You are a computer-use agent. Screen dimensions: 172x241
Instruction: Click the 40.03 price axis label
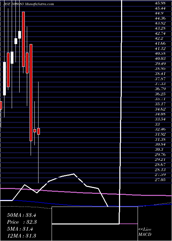click(x=160, y=59)
